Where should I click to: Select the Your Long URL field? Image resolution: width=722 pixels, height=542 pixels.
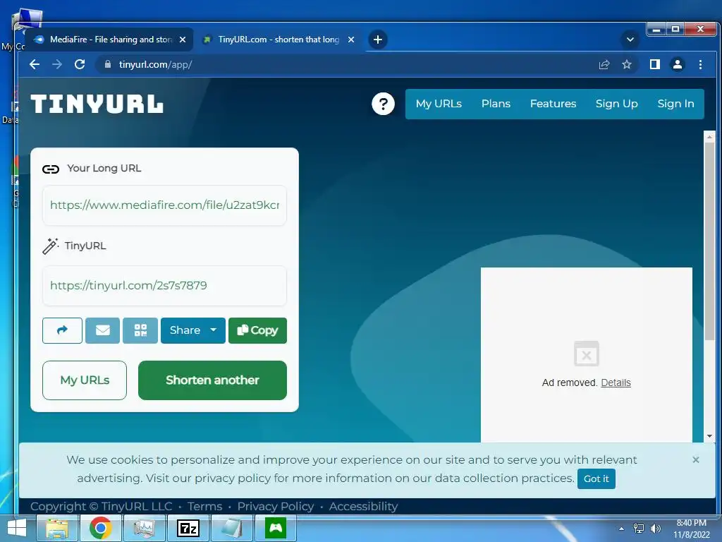coord(164,205)
